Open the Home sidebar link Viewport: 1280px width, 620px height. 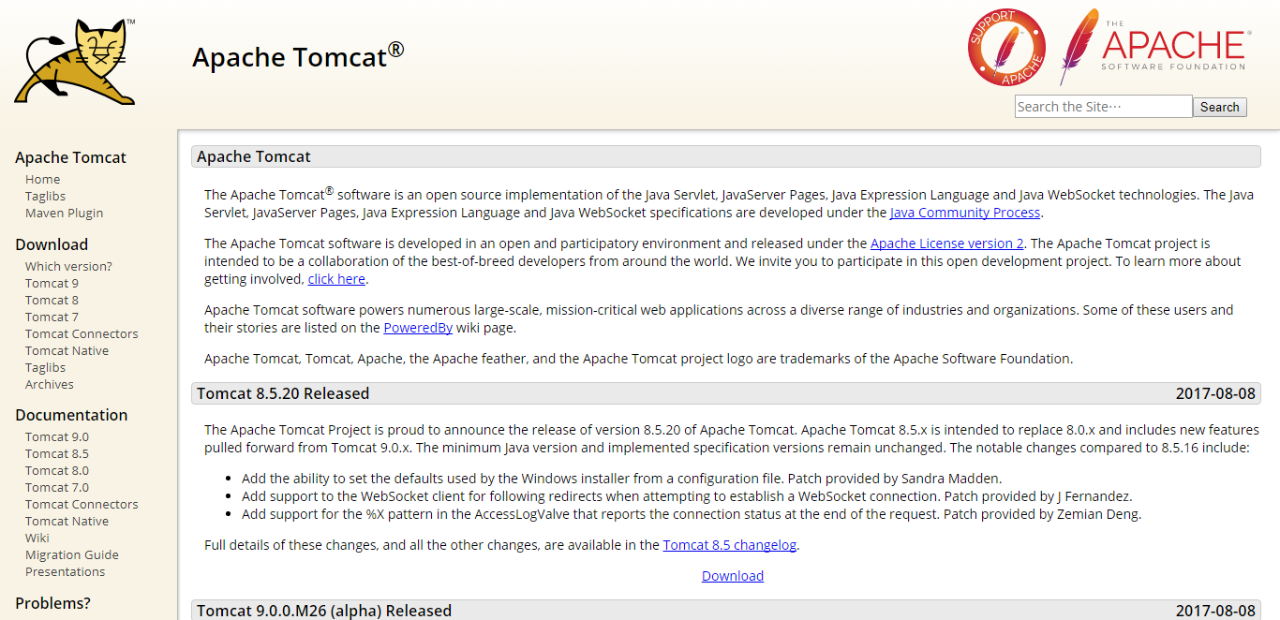pos(42,179)
